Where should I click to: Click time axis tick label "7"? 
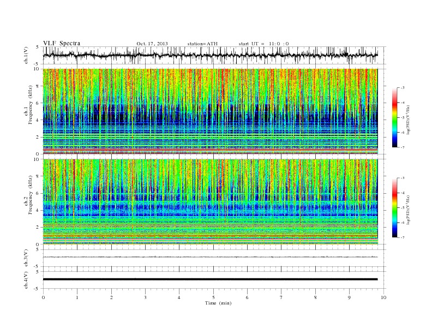pyautogui.click(x=281, y=297)
